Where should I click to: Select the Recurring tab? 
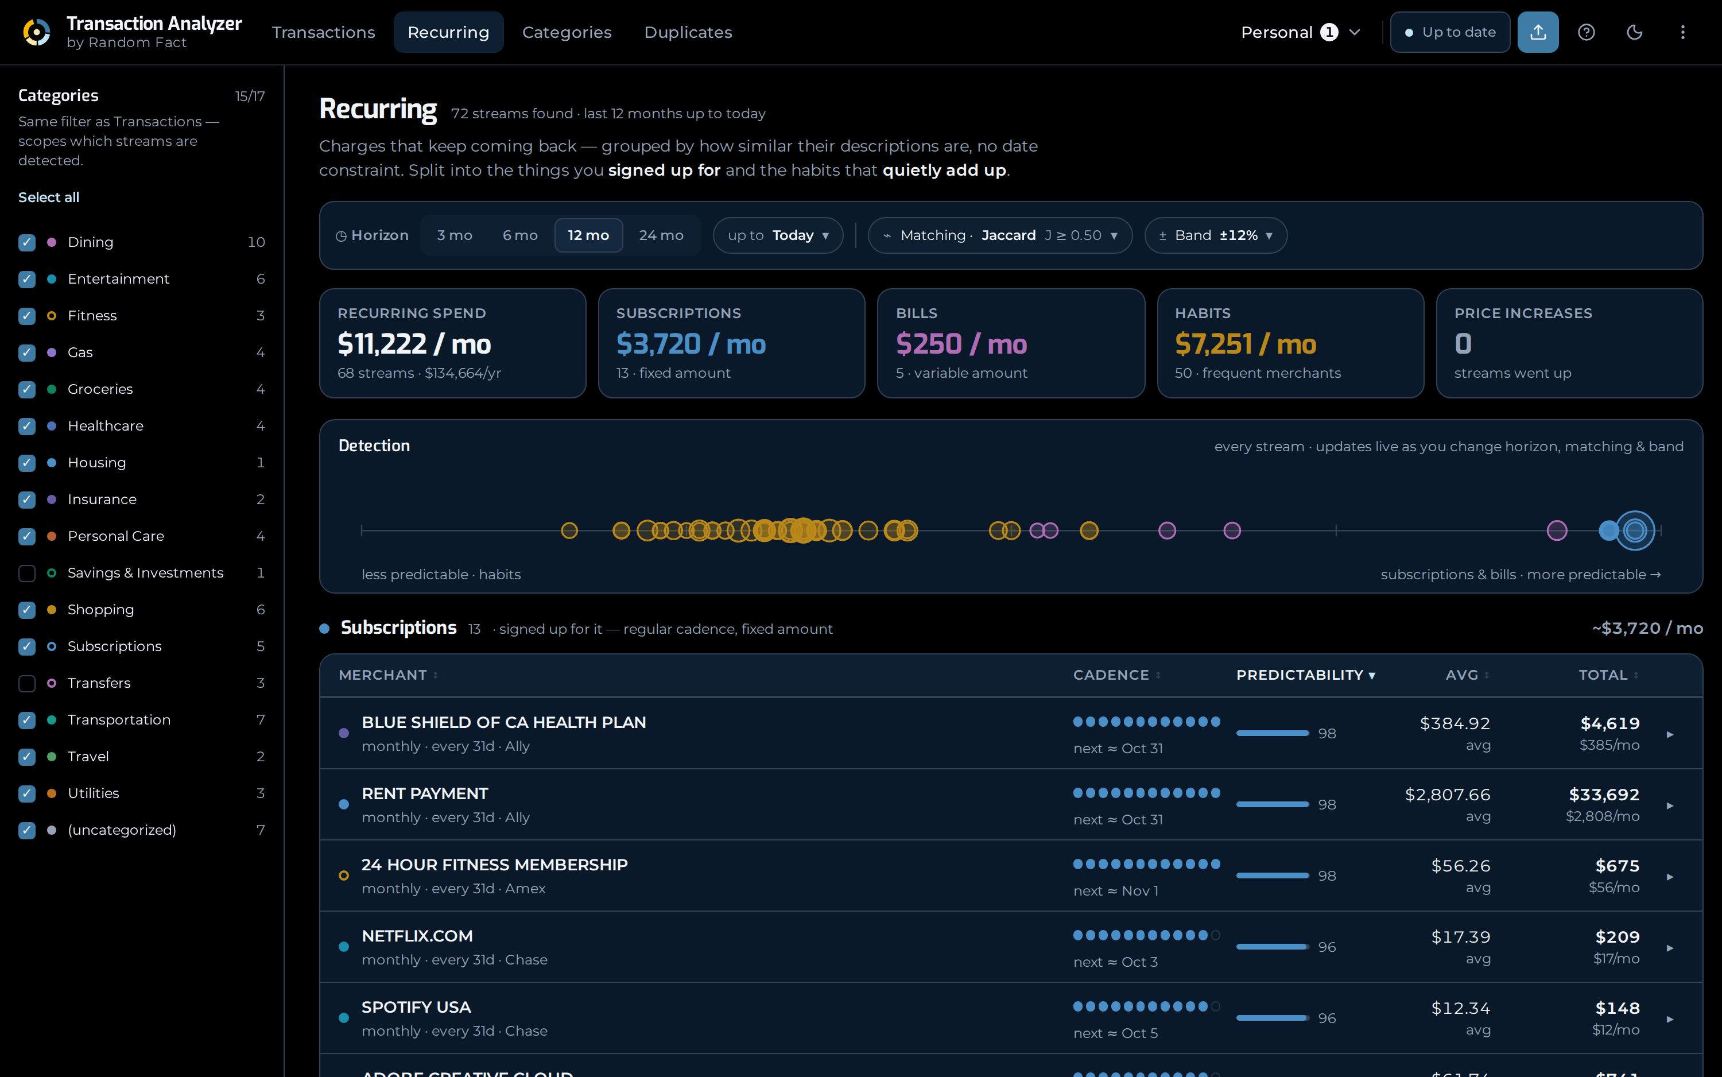pyautogui.click(x=449, y=32)
